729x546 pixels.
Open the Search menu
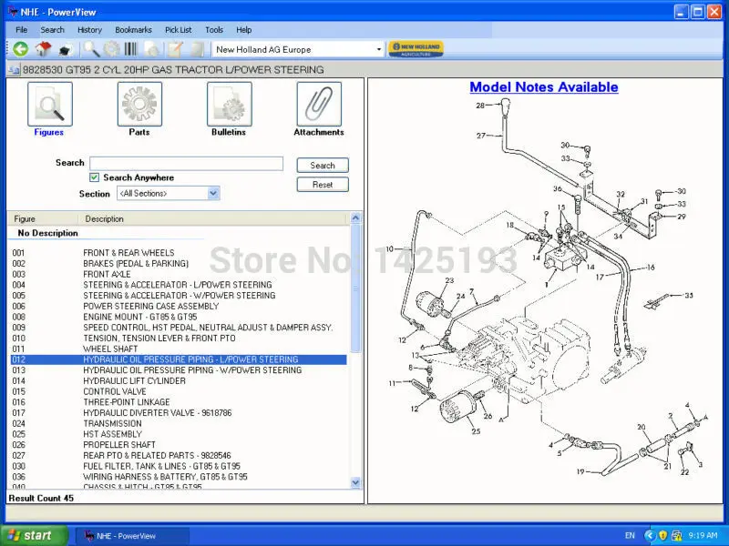pyautogui.click(x=52, y=30)
